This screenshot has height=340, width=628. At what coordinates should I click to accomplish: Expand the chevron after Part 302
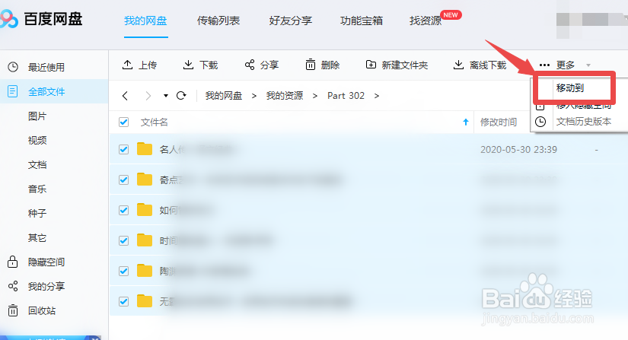(377, 96)
